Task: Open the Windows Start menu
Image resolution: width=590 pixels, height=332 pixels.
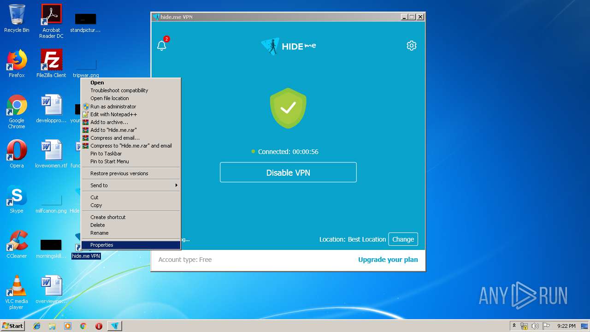Action: (x=12, y=326)
